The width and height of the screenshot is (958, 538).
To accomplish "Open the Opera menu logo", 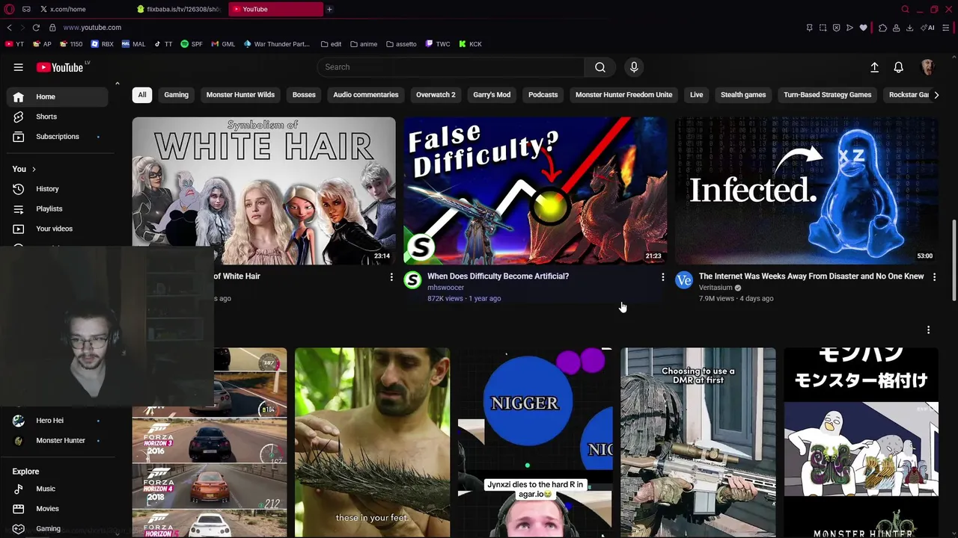I will pos(8,9).
